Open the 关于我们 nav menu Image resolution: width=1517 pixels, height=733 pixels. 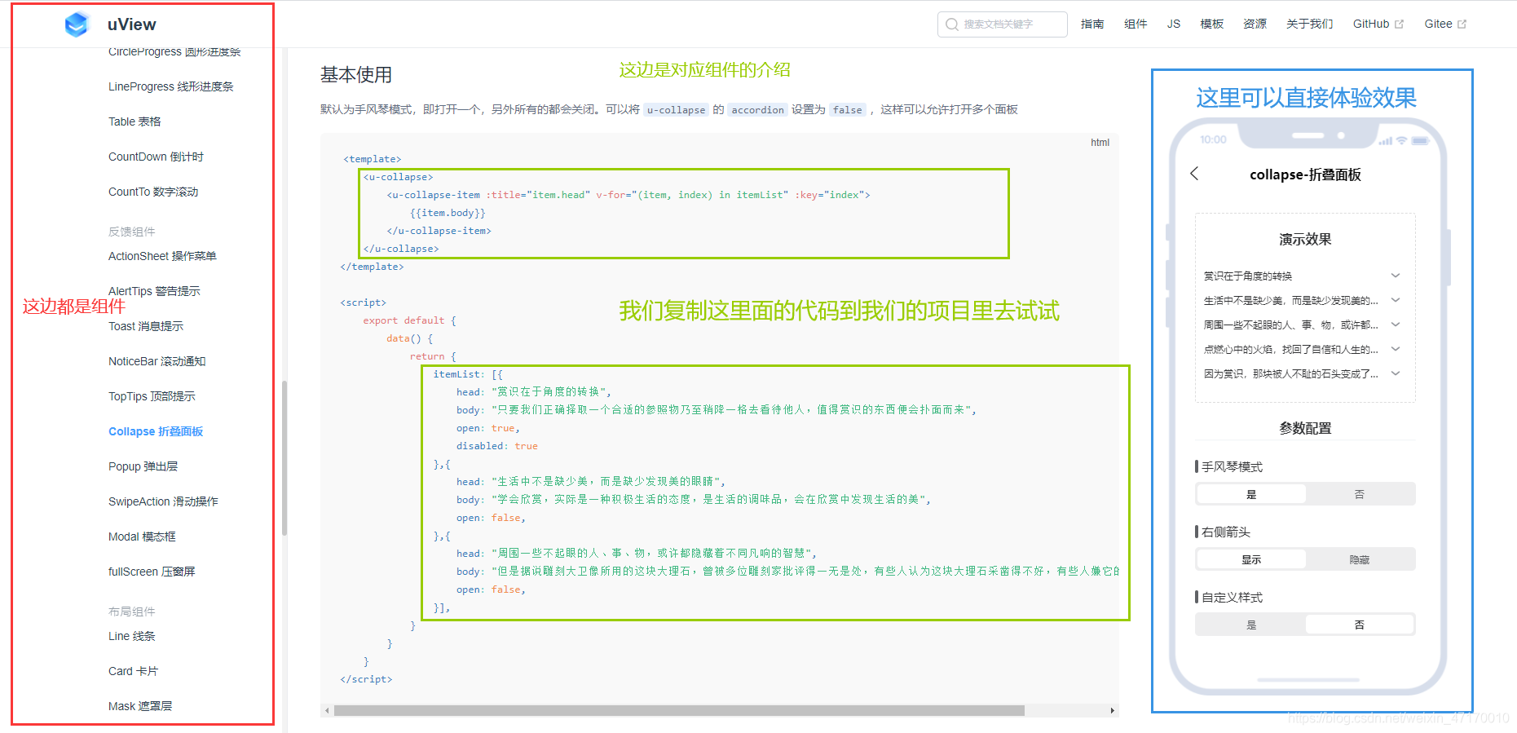pos(1310,24)
